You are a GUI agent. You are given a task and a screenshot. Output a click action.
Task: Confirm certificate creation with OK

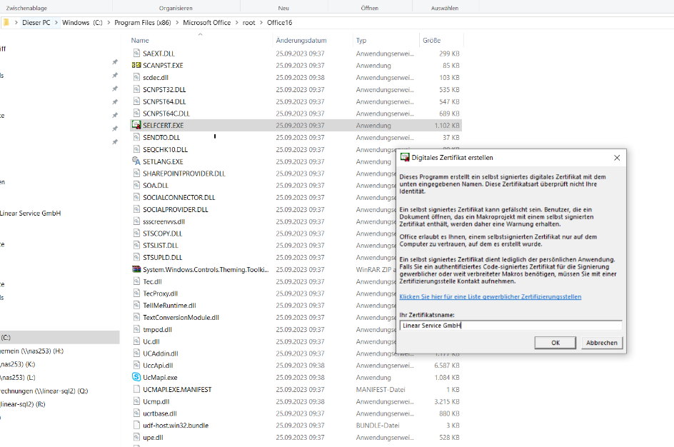tap(555, 343)
